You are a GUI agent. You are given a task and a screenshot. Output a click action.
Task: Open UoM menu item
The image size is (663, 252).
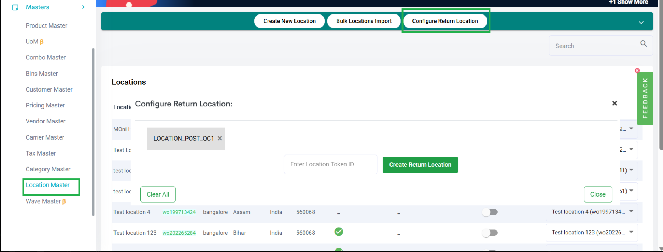click(34, 42)
